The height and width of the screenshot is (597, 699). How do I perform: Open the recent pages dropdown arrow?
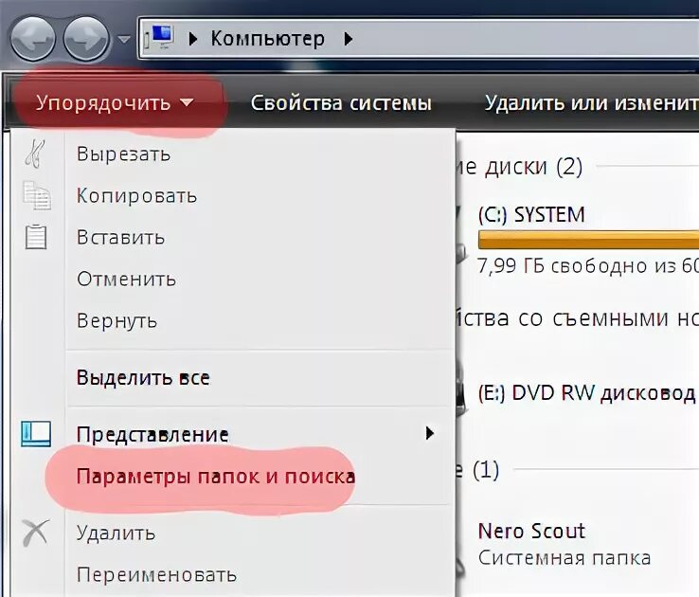coord(124,40)
